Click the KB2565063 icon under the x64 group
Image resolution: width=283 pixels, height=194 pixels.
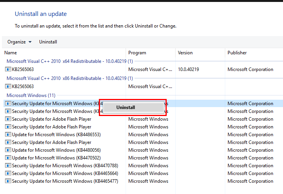pos(8,69)
